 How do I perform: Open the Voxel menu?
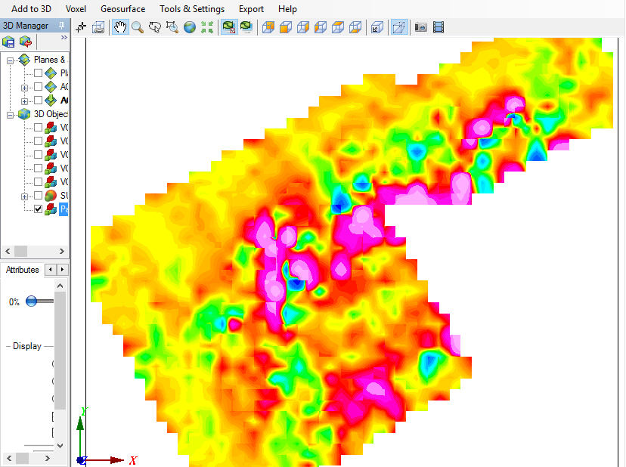pyautogui.click(x=76, y=9)
